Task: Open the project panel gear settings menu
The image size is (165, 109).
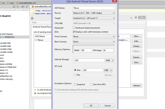Action: coord(23,7)
